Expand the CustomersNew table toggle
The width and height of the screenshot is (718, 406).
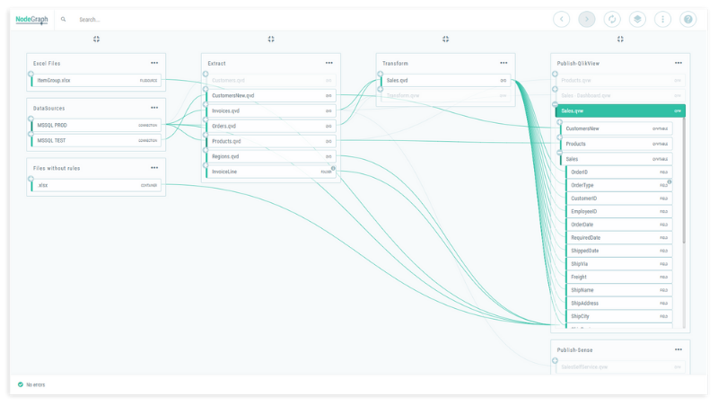[559, 122]
